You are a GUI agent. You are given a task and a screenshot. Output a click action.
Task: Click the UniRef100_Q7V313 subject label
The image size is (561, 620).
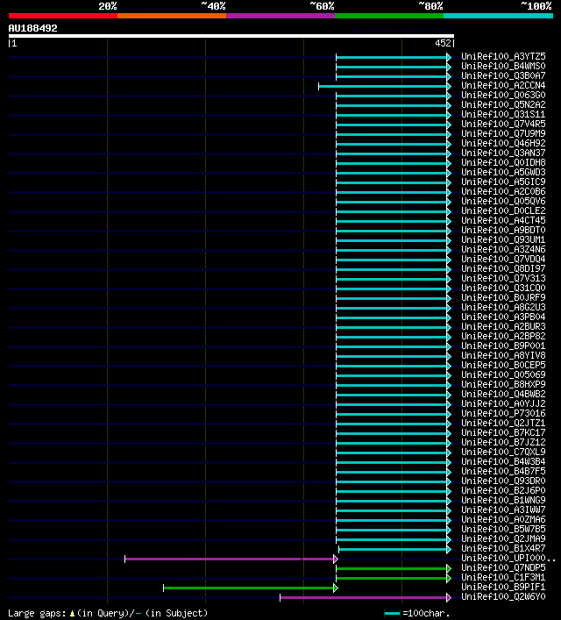pos(503,278)
